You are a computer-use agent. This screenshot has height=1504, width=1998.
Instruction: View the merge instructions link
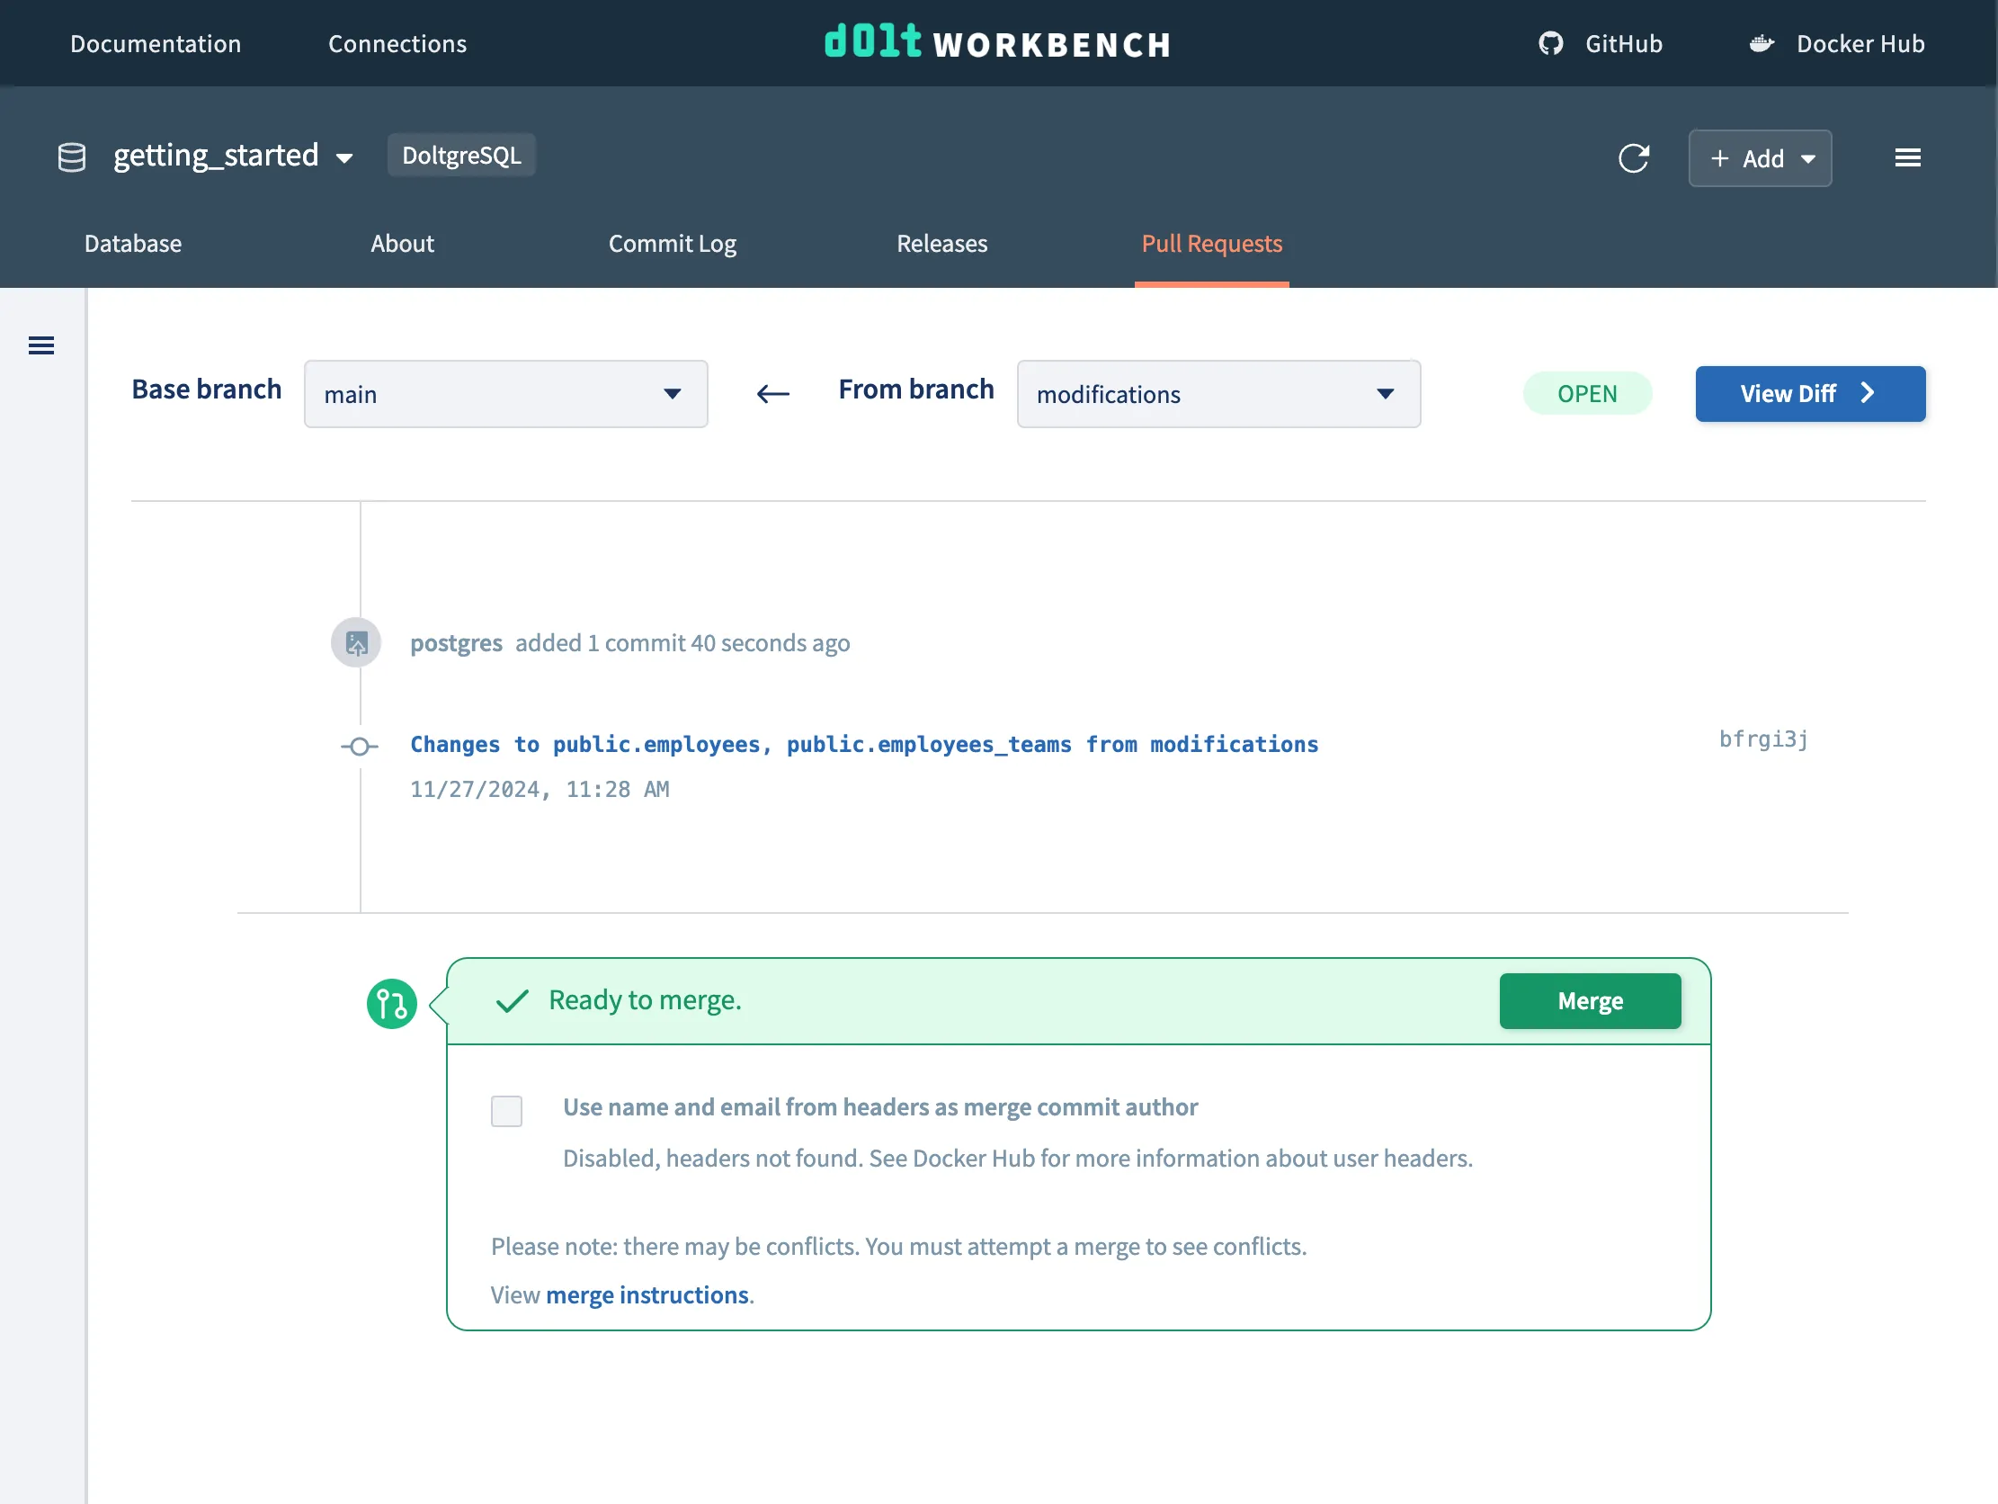[x=647, y=1294]
